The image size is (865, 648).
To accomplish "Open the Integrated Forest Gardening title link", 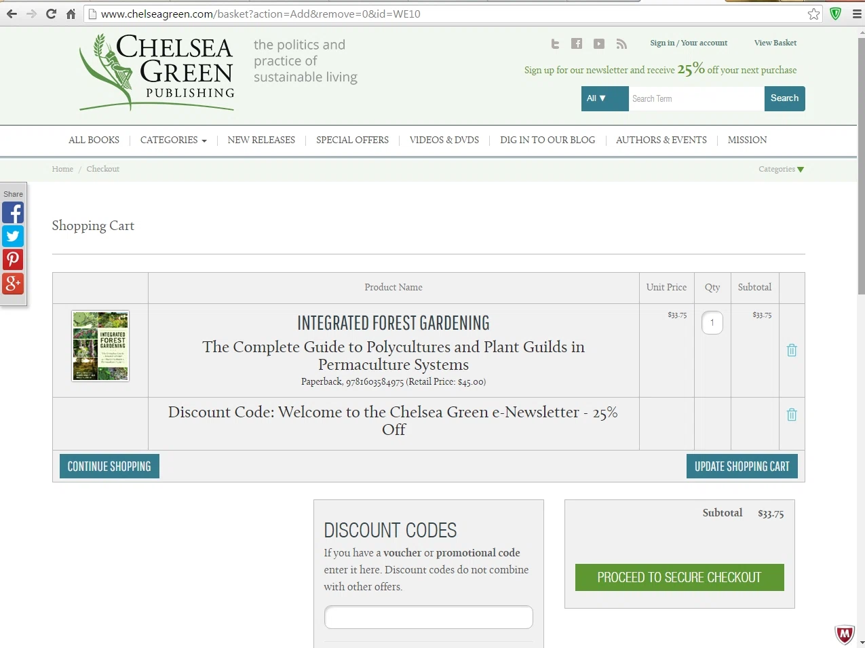I will click(x=393, y=323).
